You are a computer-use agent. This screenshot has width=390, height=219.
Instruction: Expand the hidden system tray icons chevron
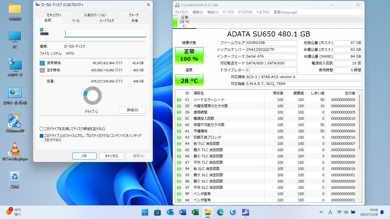tap(321, 212)
